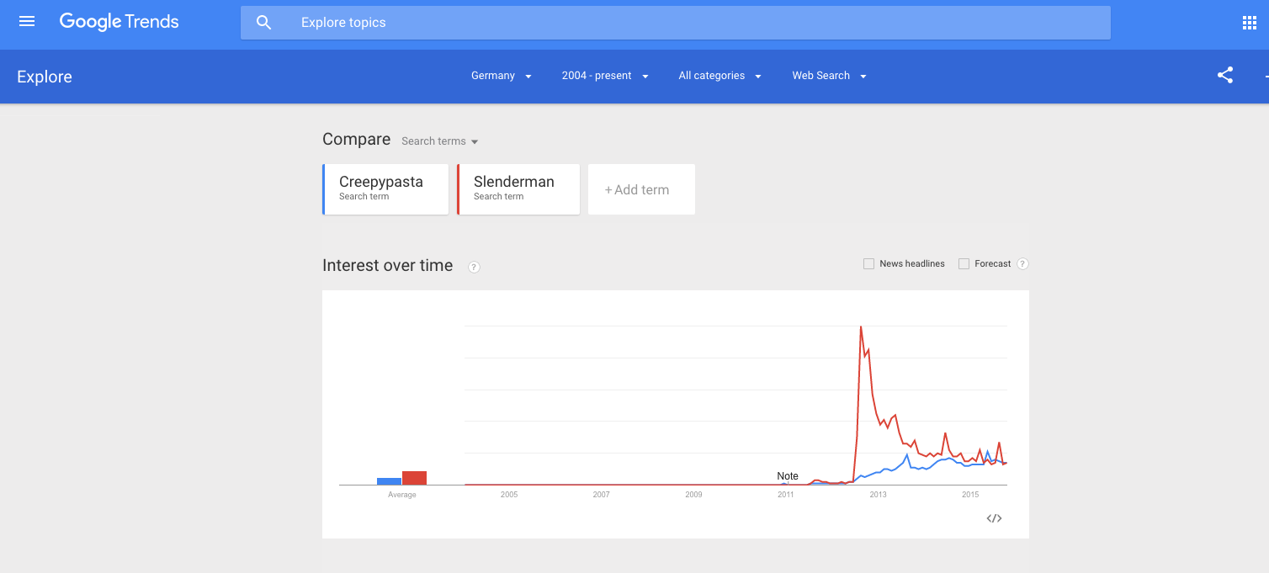
Task: Click the search magnifier icon
Action: pos(263,23)
